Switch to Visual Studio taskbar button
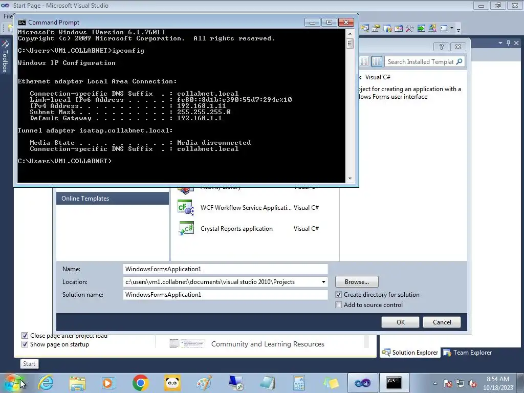 click(x=363, y=383)
